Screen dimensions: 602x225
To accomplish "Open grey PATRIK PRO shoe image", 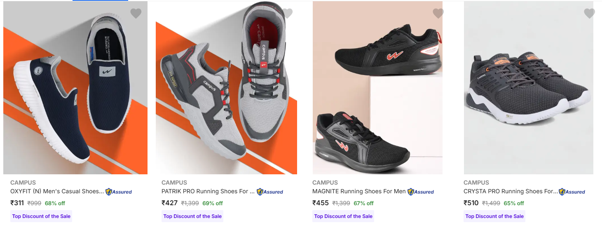I will coord(226,95).
